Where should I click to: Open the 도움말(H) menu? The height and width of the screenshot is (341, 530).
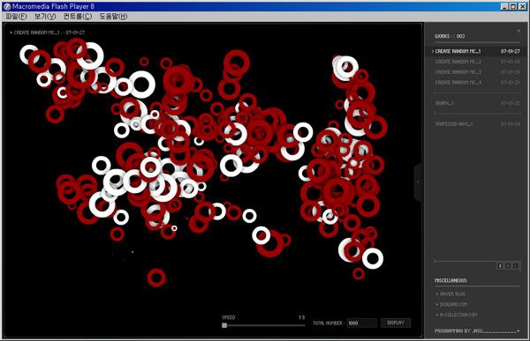113,16
